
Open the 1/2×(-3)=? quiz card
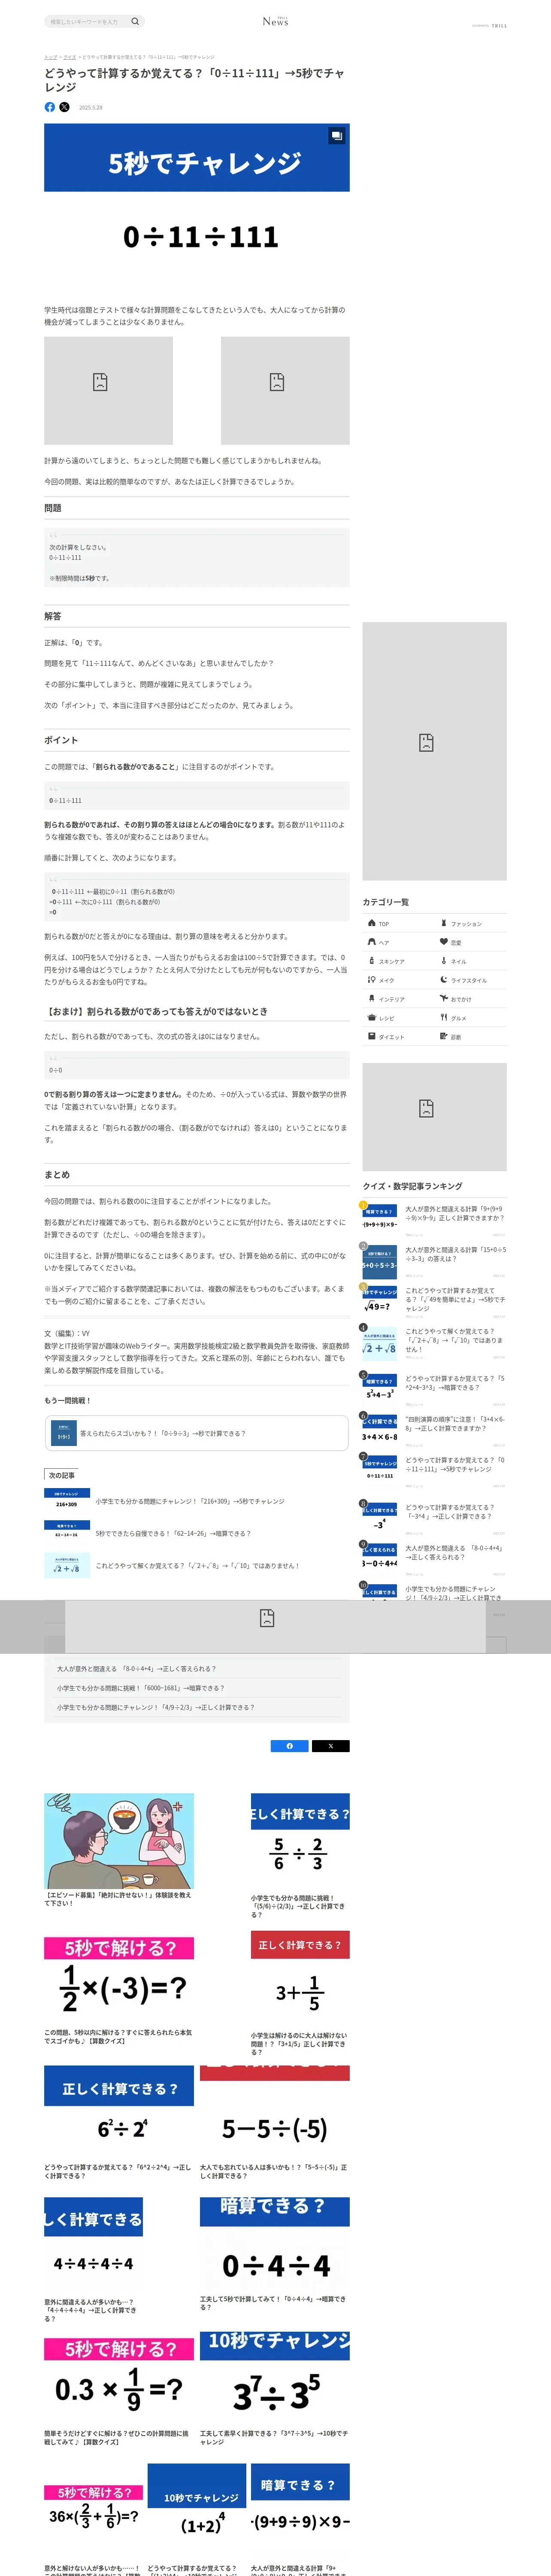coord(119,1990)
